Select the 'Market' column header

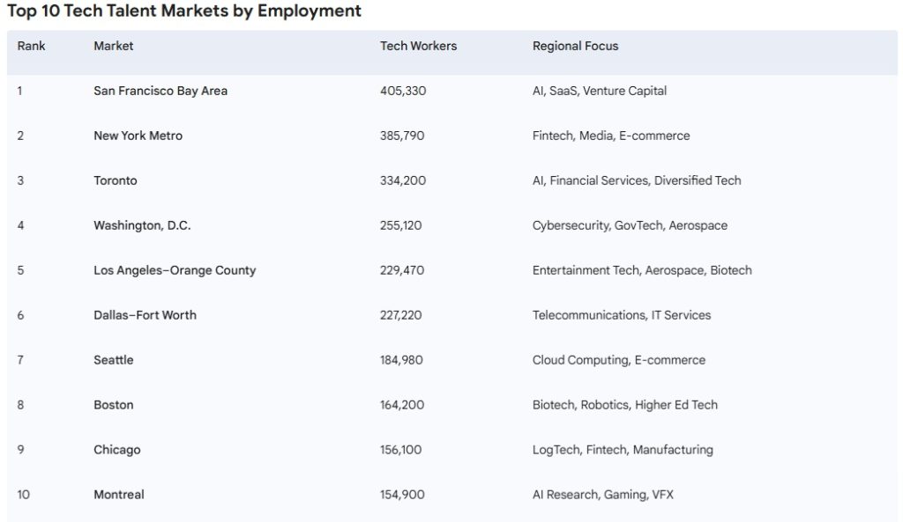point(114,46)
